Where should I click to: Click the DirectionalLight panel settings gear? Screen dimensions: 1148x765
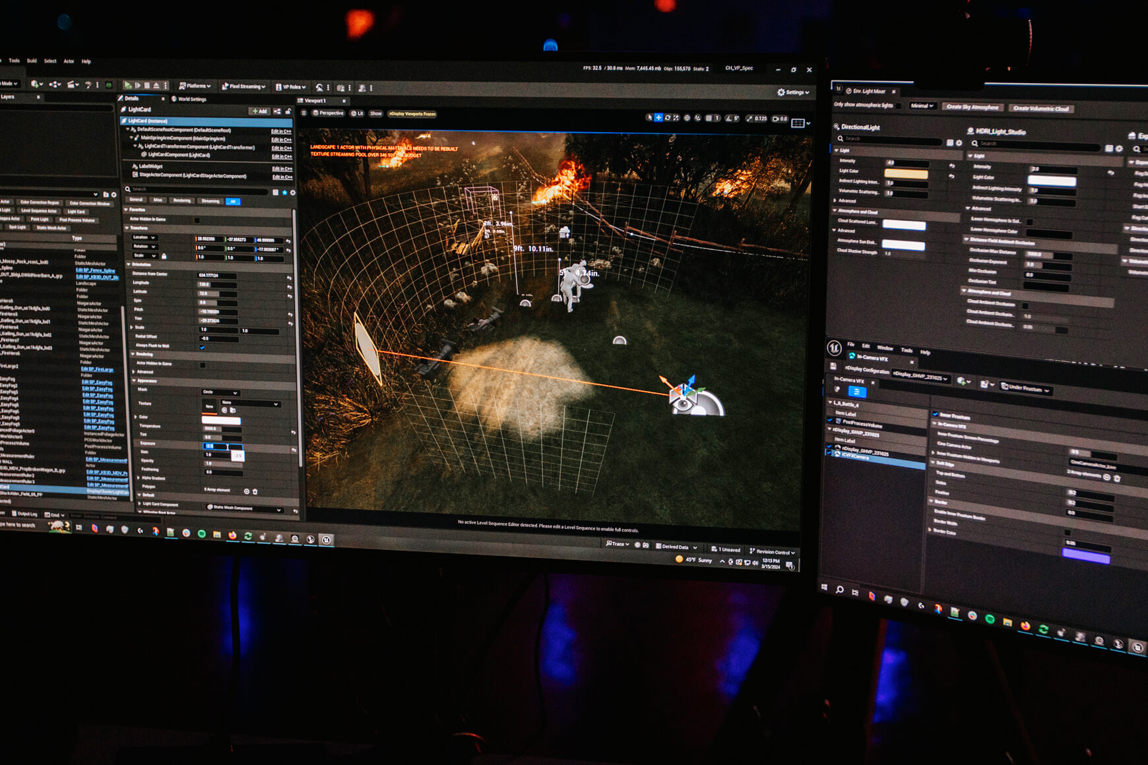pos(959,142)
